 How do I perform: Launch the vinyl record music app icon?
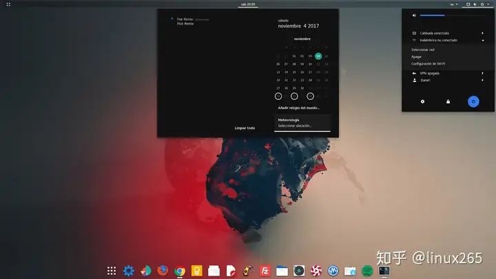pyautogui.click(x=299, y=271)
